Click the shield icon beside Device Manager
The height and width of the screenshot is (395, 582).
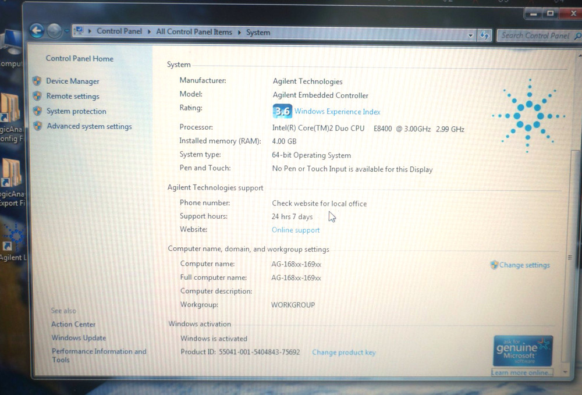click(37, 80)
